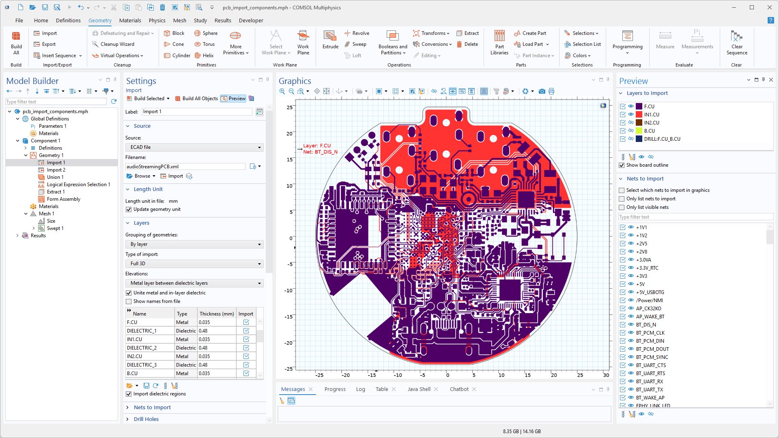Click the B.CU layer color swatch
Image resolution: width=779 pixels, height=438 pixels.
[x=639, y=131]
